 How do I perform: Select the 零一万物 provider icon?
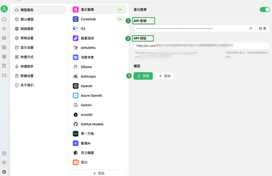point(76,134)
